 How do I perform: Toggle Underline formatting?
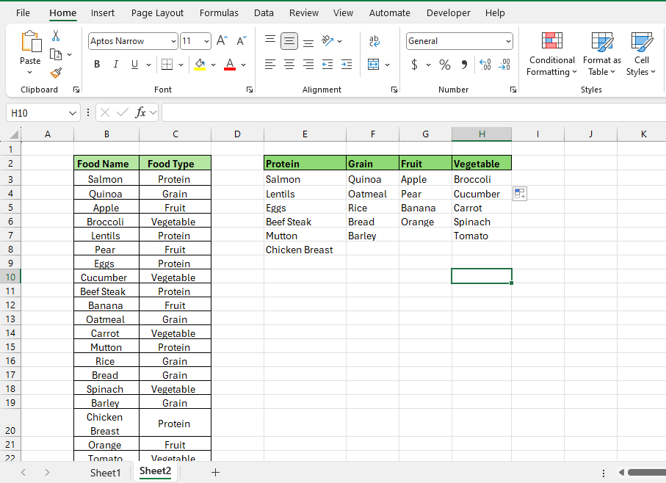click(134, 65)
